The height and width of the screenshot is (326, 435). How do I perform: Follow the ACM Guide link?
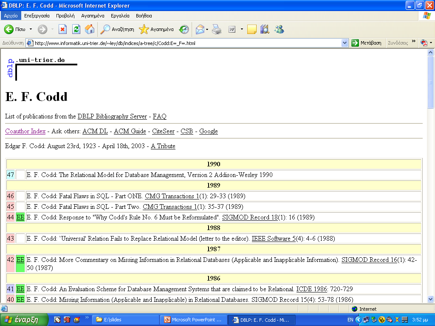(130, 131)
